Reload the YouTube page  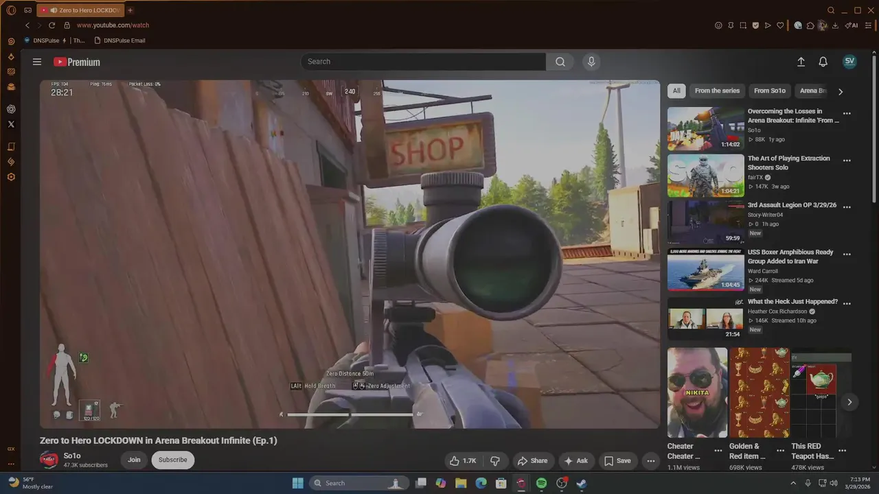tap(52, 25)
